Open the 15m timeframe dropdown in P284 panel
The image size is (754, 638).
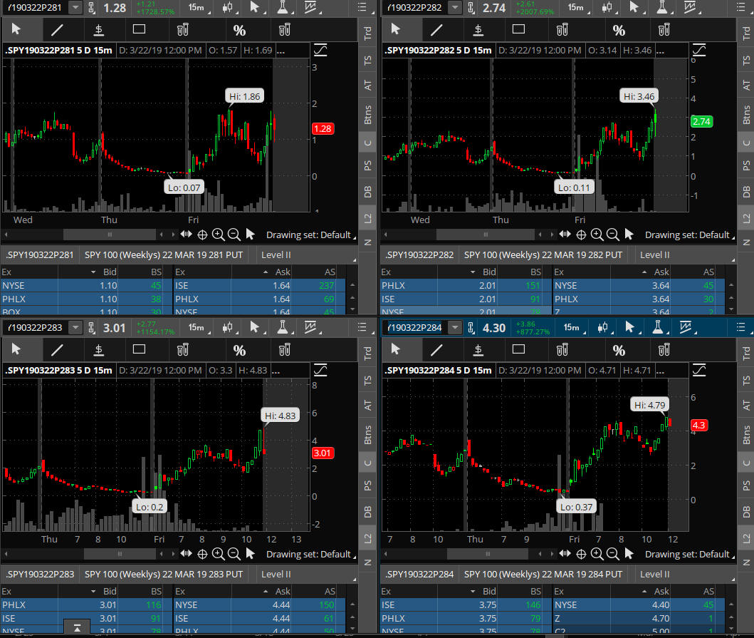571,327
